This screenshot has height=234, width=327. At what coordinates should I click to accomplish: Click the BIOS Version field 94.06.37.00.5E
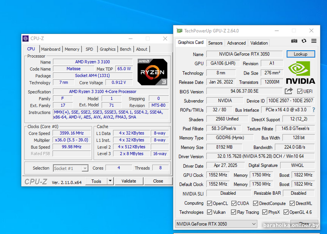tap(244, 91)
